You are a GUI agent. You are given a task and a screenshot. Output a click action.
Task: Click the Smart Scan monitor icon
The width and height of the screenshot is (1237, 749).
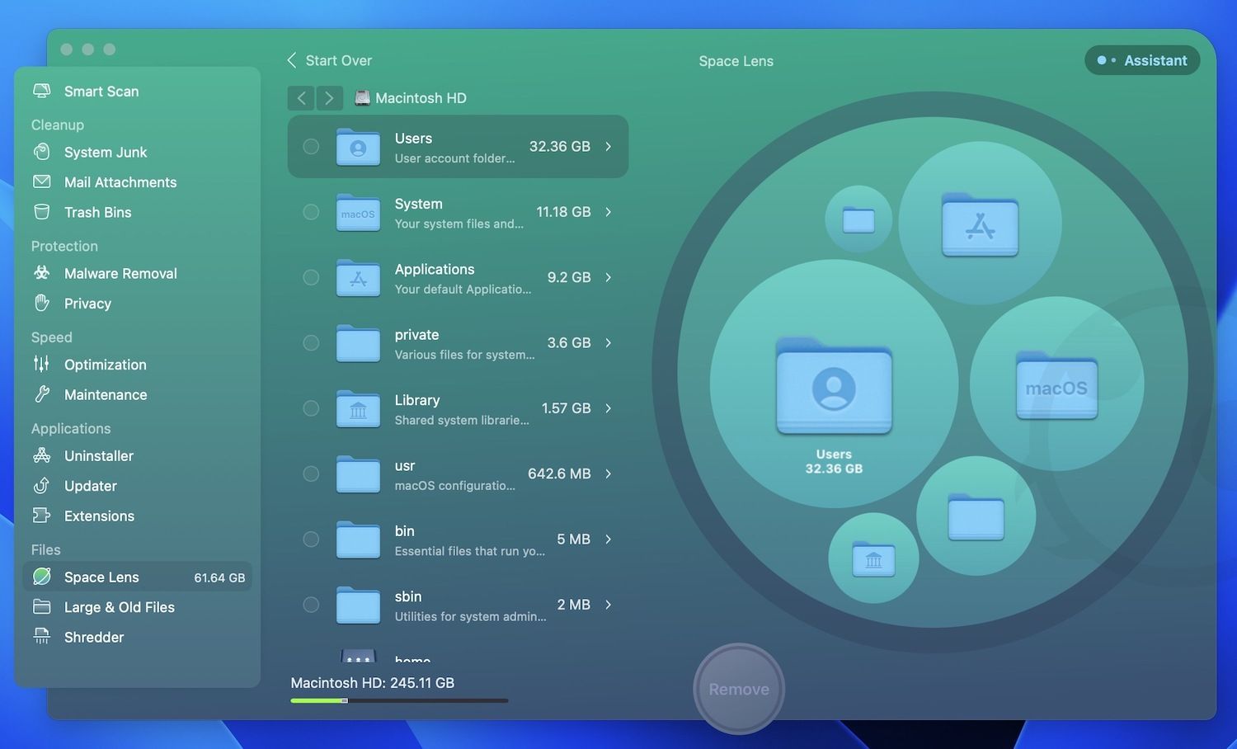pyautogui.click(x=41, y=91)
